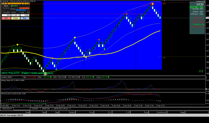Screen dimensions: 209x123
Task: Click the orange down arrow beside bid price
Action: [x=18, y=8]
